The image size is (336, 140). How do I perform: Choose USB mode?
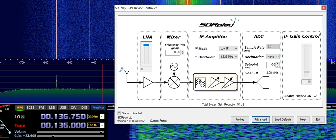click(63, 107)
